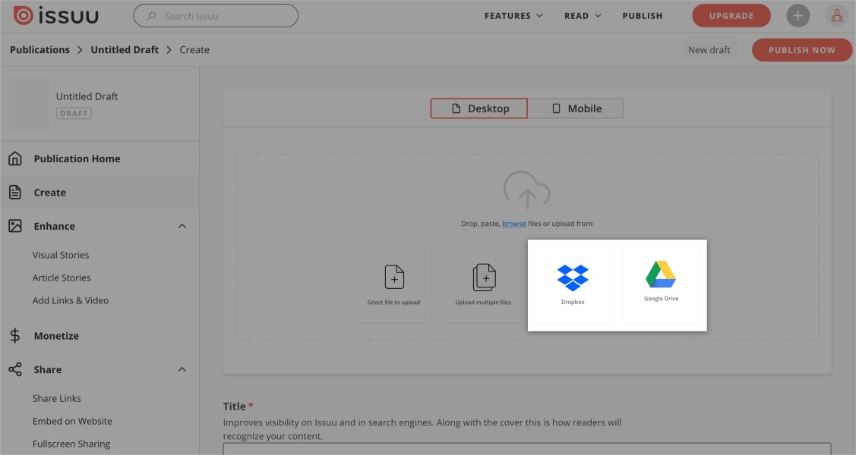Click the Untitled Draft sidebar title

[87, 96]
